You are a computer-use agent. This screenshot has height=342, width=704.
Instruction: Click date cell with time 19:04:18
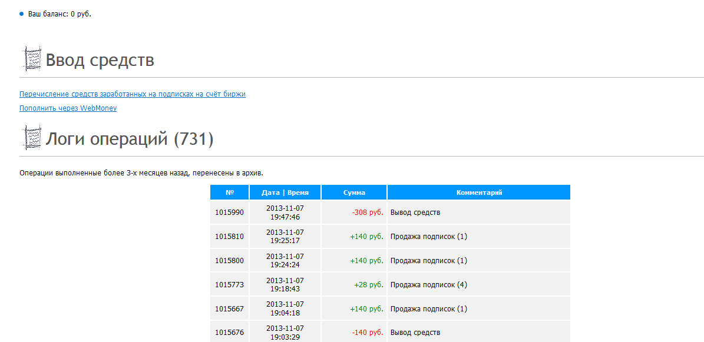pyautogui.click(x=285, y=309)
